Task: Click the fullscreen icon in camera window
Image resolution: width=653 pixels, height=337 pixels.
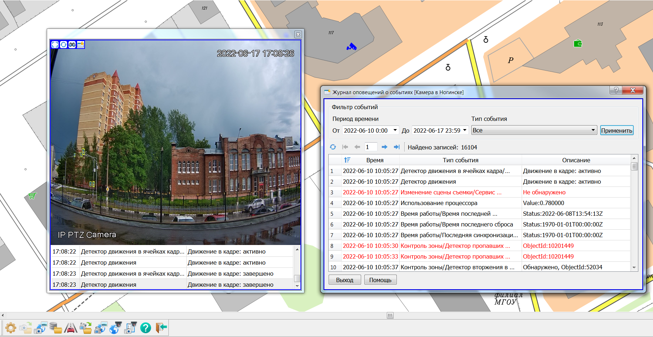Action: point(55,45)
